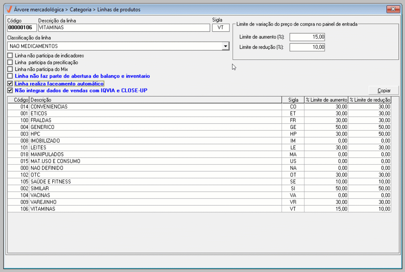Viewport: 405px width, 272px height.
Task: Focus the Descrição da linha text field
Action: point(124,28)
